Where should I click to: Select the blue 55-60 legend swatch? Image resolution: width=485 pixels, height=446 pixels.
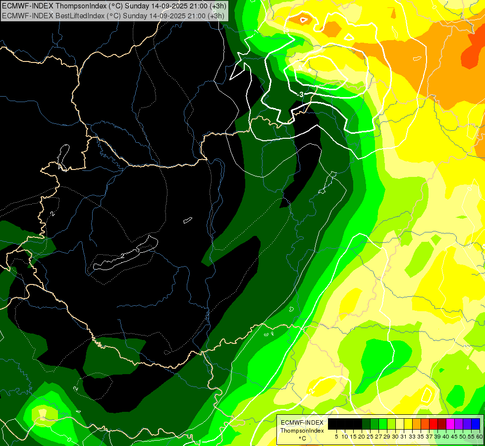click(476, 424)
